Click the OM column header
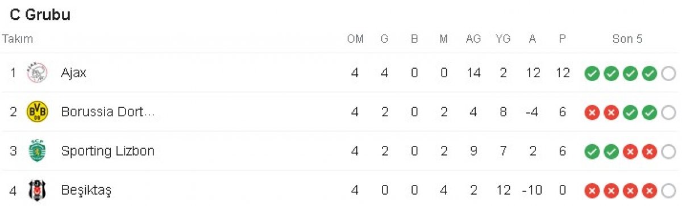This screenshot has width=682, height=206. pyautogui.click(x=355, y=39)
